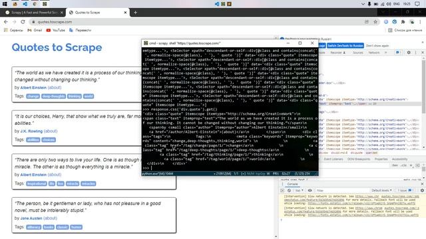The height and width of the screenshot is (239, 426).
Task: Open Visual Studio Code from taskbar left
Action: pyautogui.click(x=25, y=4)
